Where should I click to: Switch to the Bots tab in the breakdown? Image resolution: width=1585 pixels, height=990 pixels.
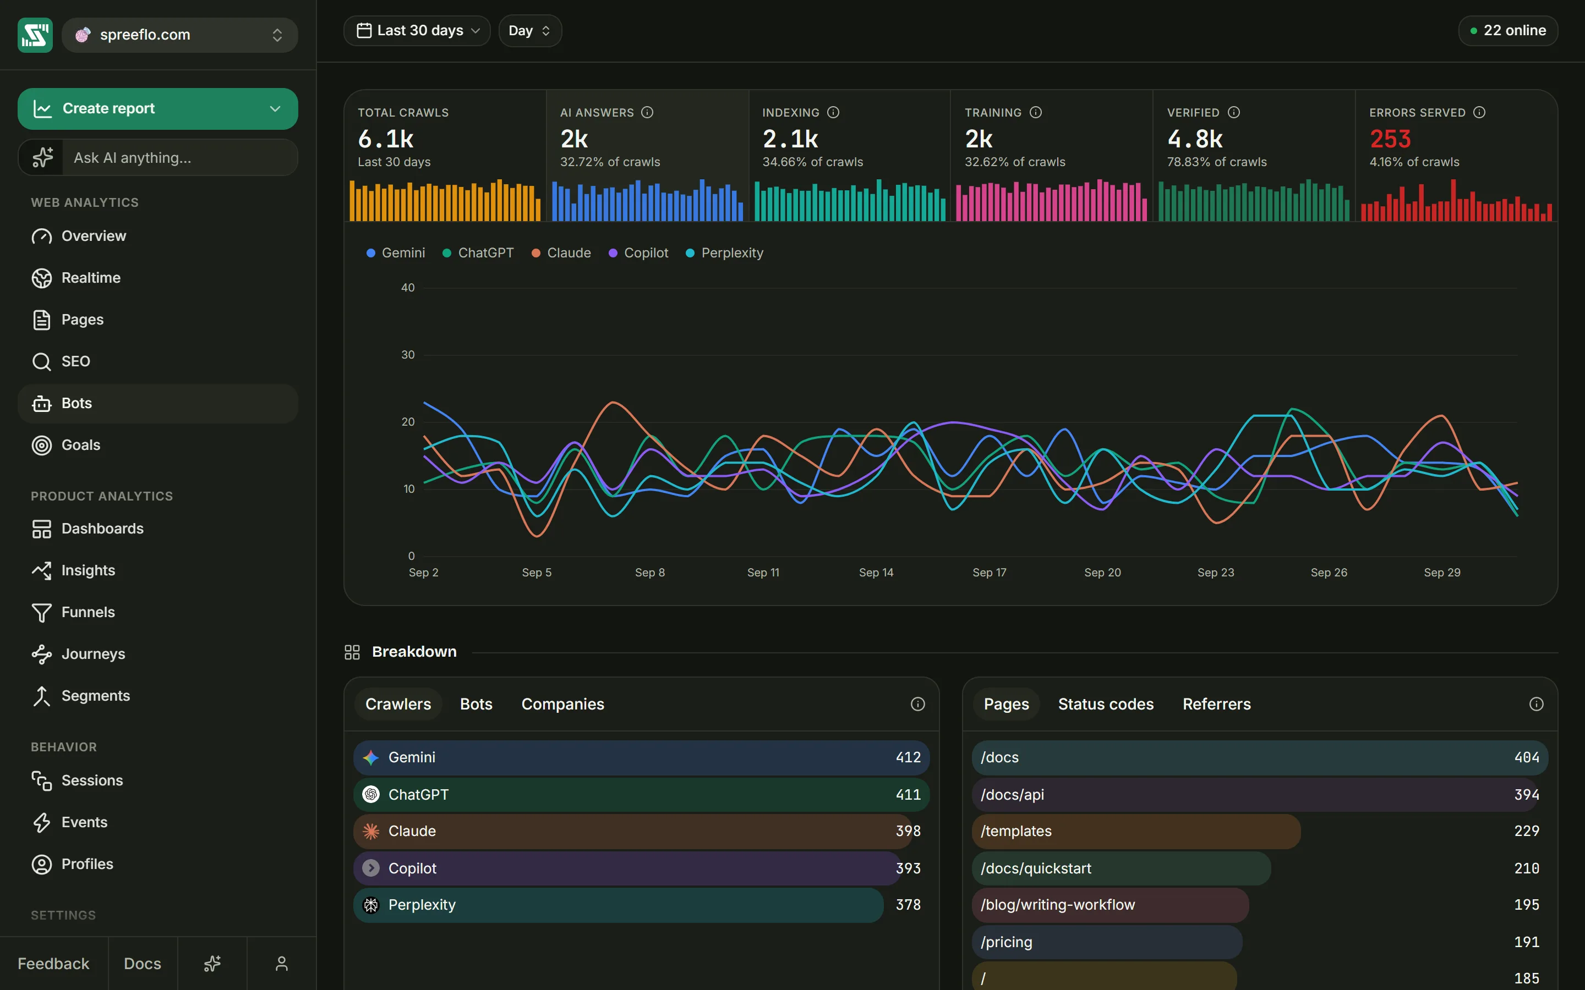476,704
